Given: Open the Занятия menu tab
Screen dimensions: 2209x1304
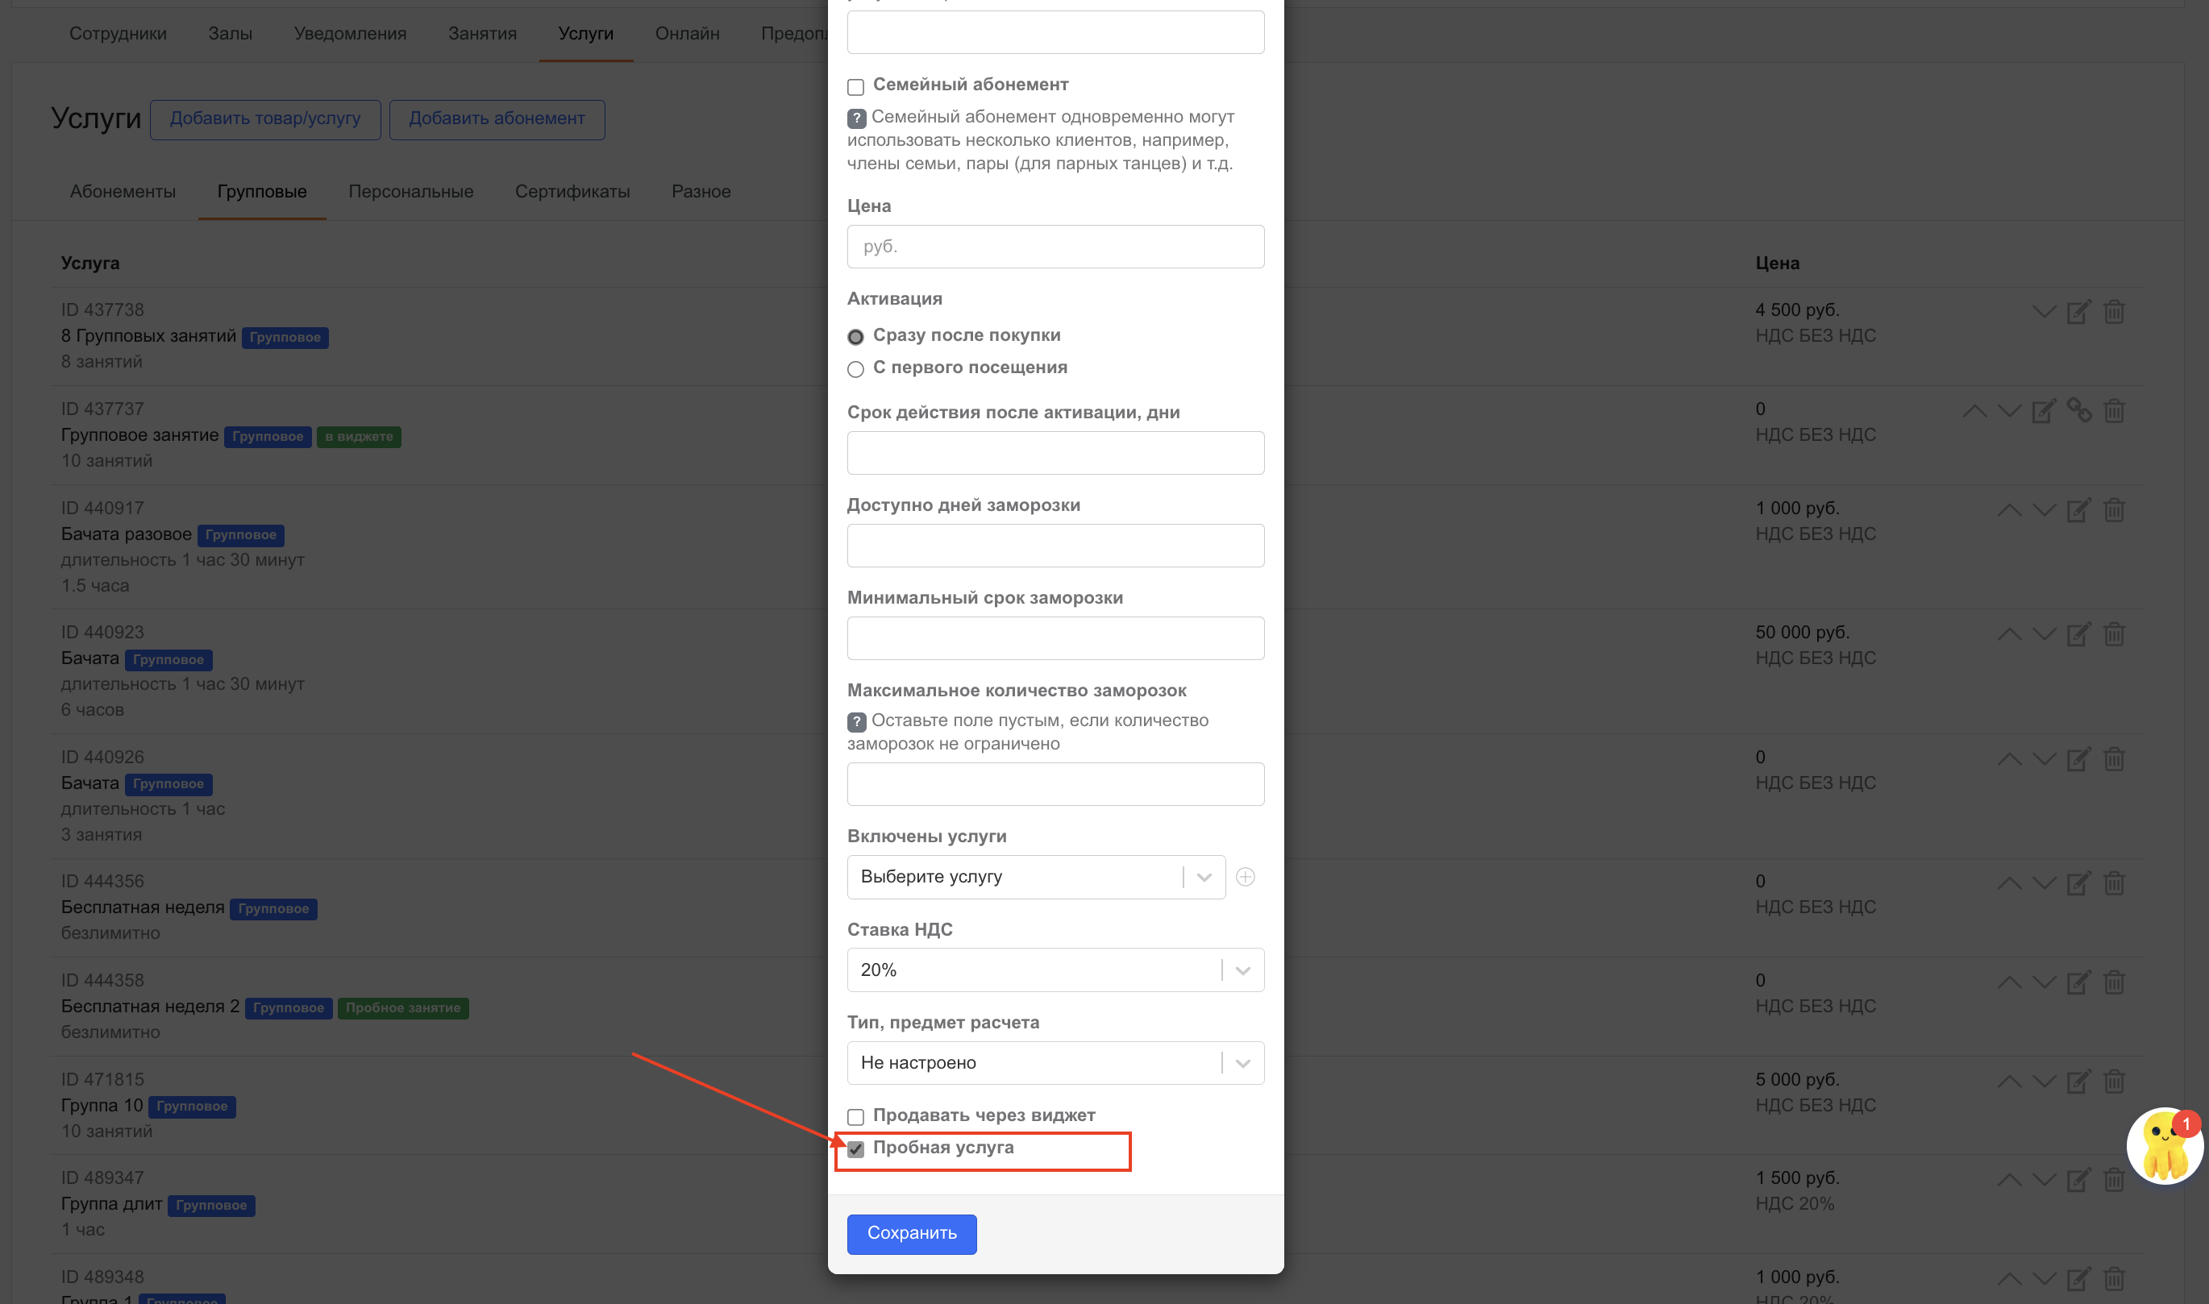Looking at the screenshot, I should (482, 33).
